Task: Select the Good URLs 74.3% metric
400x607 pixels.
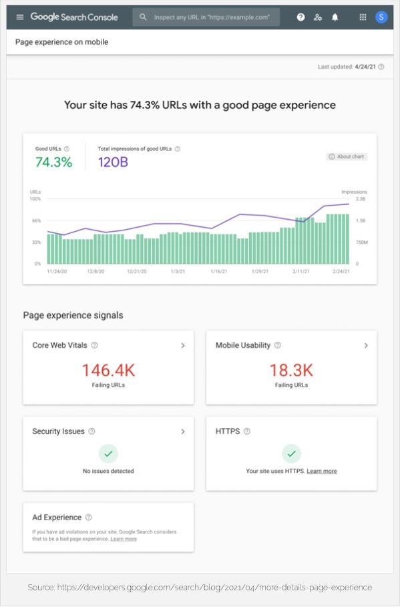Action: 54,162
